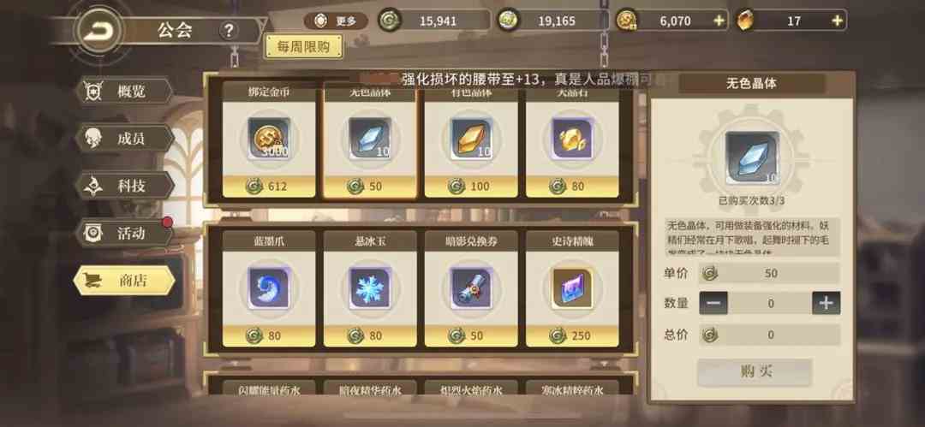Click the 每周限购 weekly limit tab
This screenshot has width=925, height=427.
[x=304, y=47]
